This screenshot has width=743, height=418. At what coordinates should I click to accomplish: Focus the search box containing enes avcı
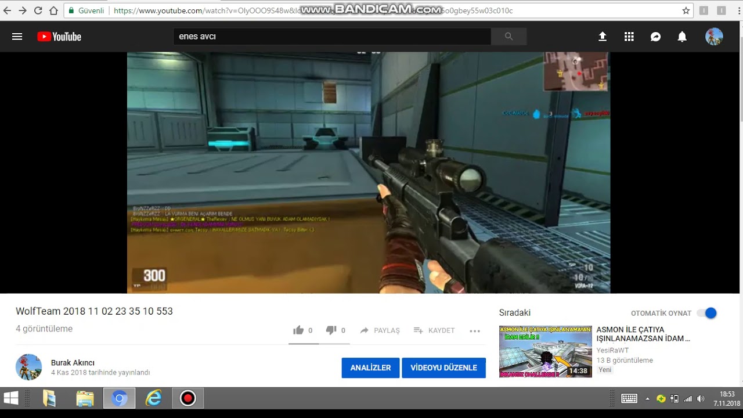click(332, 37)
